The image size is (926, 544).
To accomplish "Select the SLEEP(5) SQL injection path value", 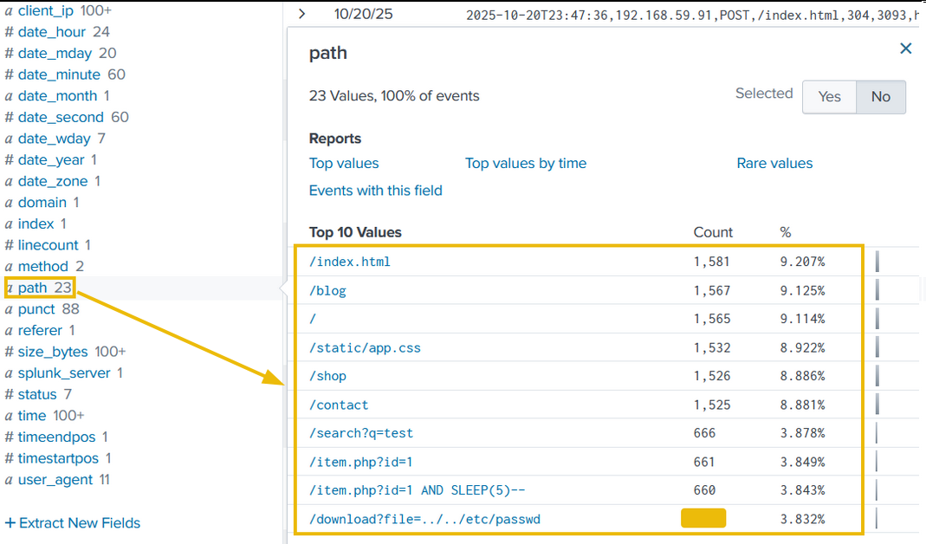I will coord(417,490).
